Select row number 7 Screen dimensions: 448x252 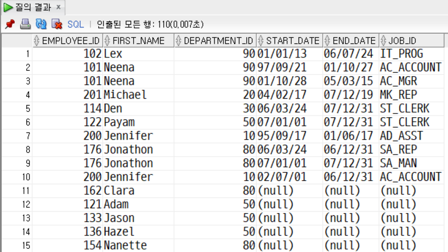point(17,136)
